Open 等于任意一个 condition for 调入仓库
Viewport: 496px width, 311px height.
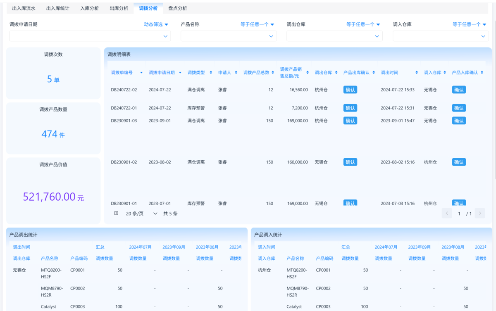point(469,24)
